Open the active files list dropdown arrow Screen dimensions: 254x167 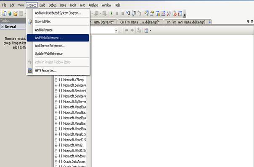click(x=248, y=21)
